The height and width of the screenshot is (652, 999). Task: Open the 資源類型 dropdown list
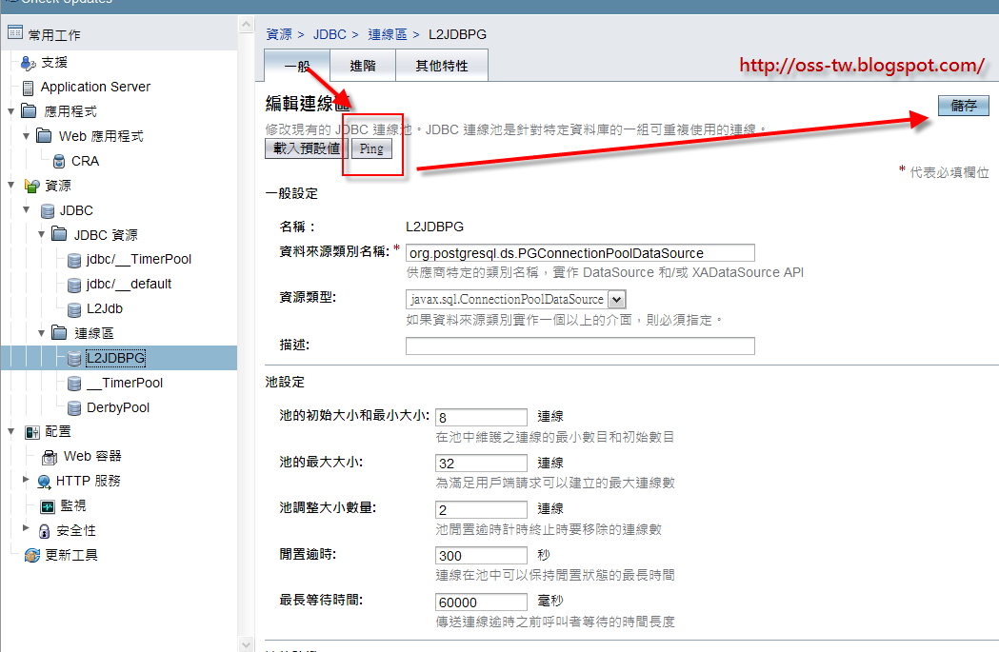click(x=617, y=299)
